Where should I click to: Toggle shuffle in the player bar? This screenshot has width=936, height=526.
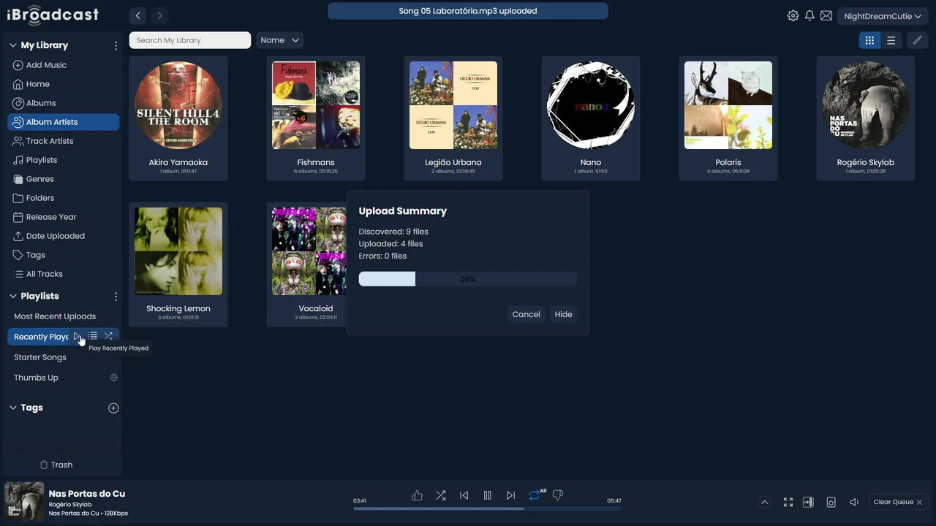point(441,495)
